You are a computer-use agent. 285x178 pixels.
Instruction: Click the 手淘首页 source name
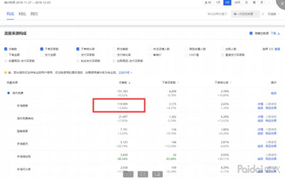23,144
